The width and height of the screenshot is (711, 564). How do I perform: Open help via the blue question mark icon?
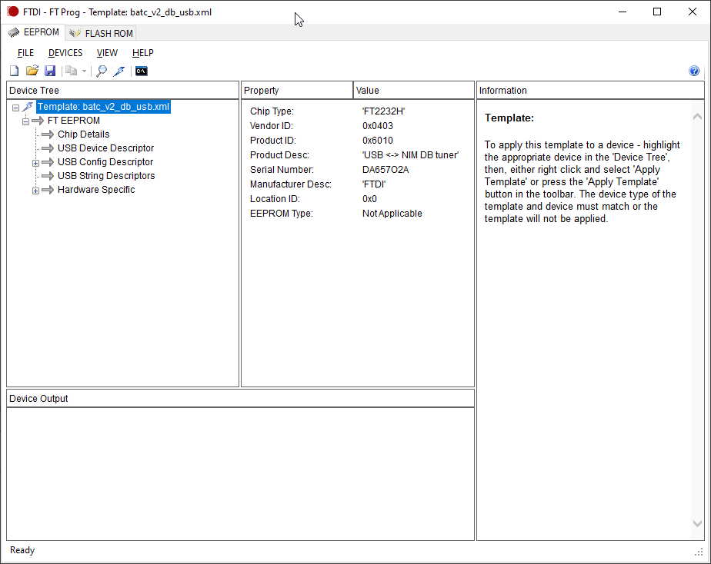point(694,71)
